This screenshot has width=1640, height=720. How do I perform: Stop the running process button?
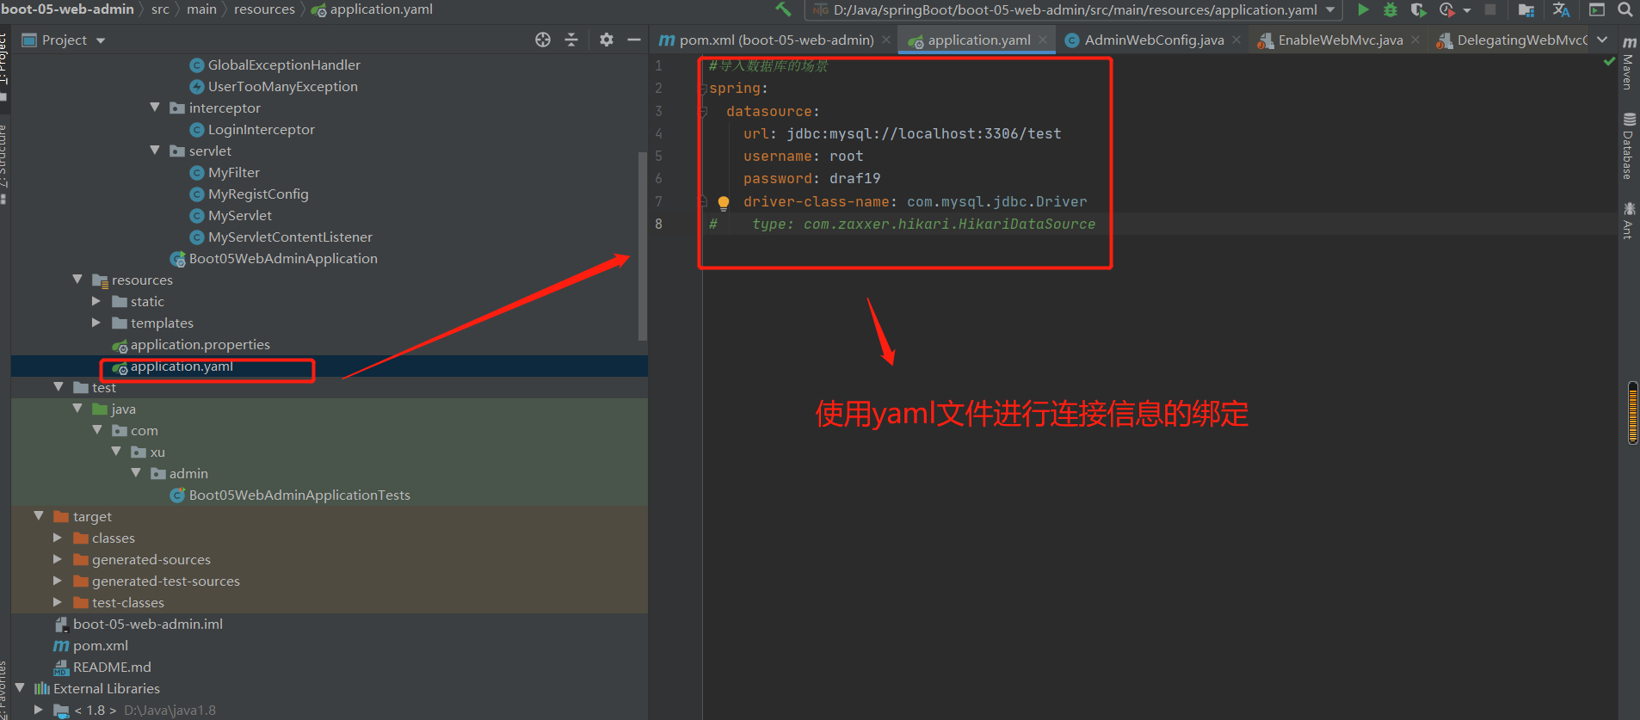(x=1491, y=9)
